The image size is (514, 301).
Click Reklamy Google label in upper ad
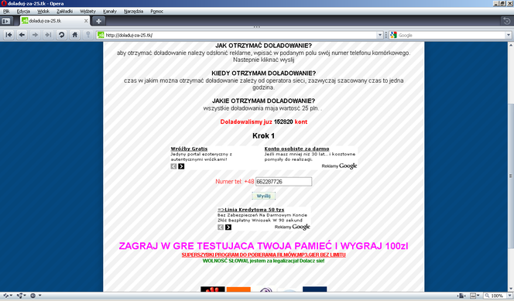click(339, 166)
